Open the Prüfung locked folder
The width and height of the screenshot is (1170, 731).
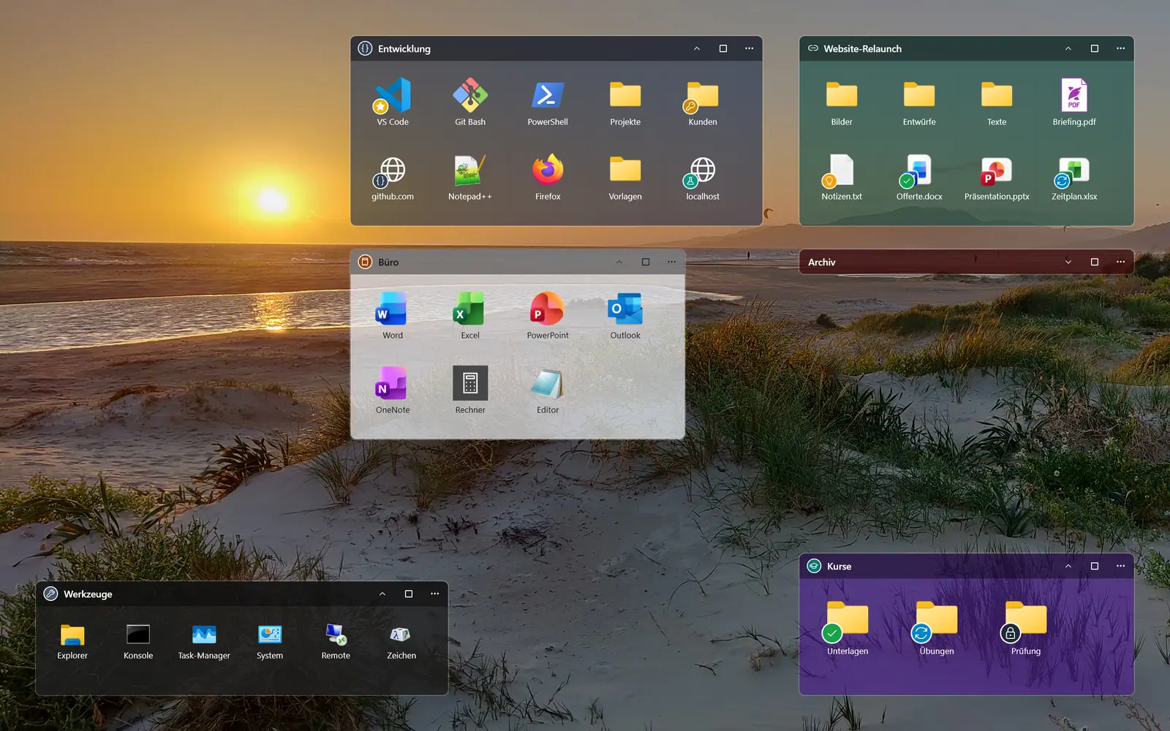click(x=1026, y=627)
